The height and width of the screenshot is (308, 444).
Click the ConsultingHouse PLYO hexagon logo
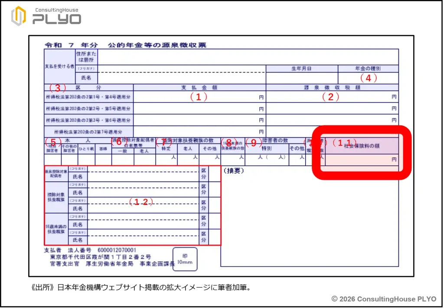18,16
